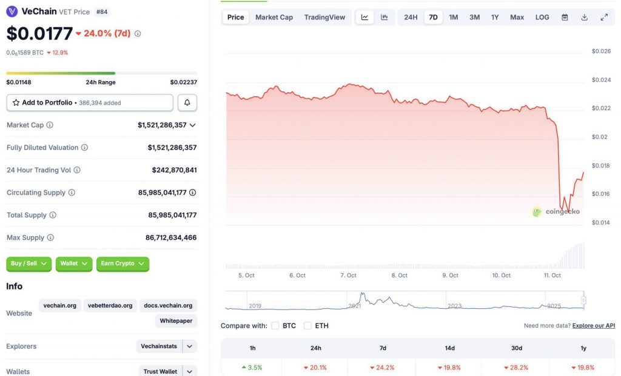
Task: Open the Buy / Sell dropdown
Action: click(29, 264)
